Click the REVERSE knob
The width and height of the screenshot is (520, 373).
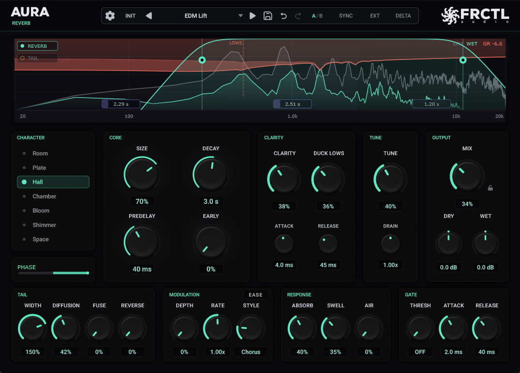tap(132, 328)
